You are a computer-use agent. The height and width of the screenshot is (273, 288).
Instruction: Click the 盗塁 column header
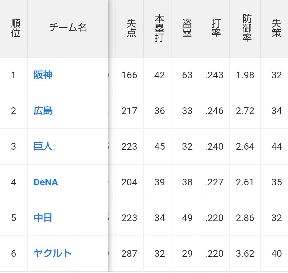pyautogui.click(x=187, y=28)
